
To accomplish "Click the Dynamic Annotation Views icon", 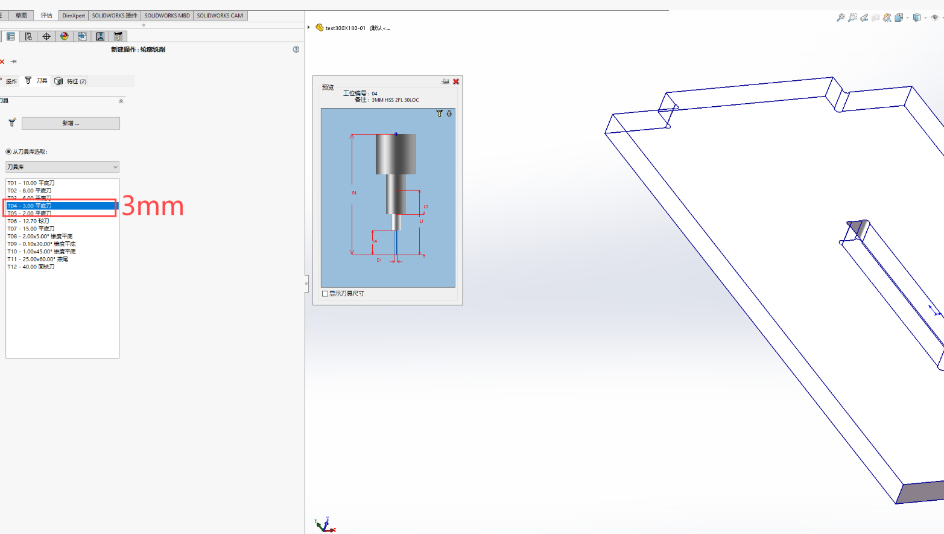I will click(x=887, y=18).
